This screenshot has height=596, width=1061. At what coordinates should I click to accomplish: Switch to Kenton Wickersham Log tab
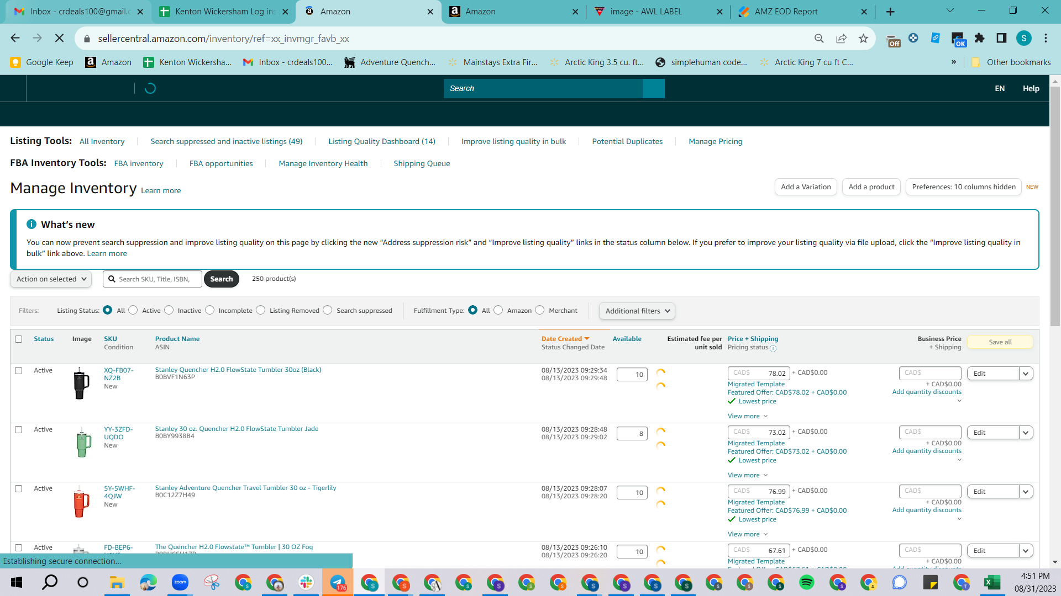point(223,12)
